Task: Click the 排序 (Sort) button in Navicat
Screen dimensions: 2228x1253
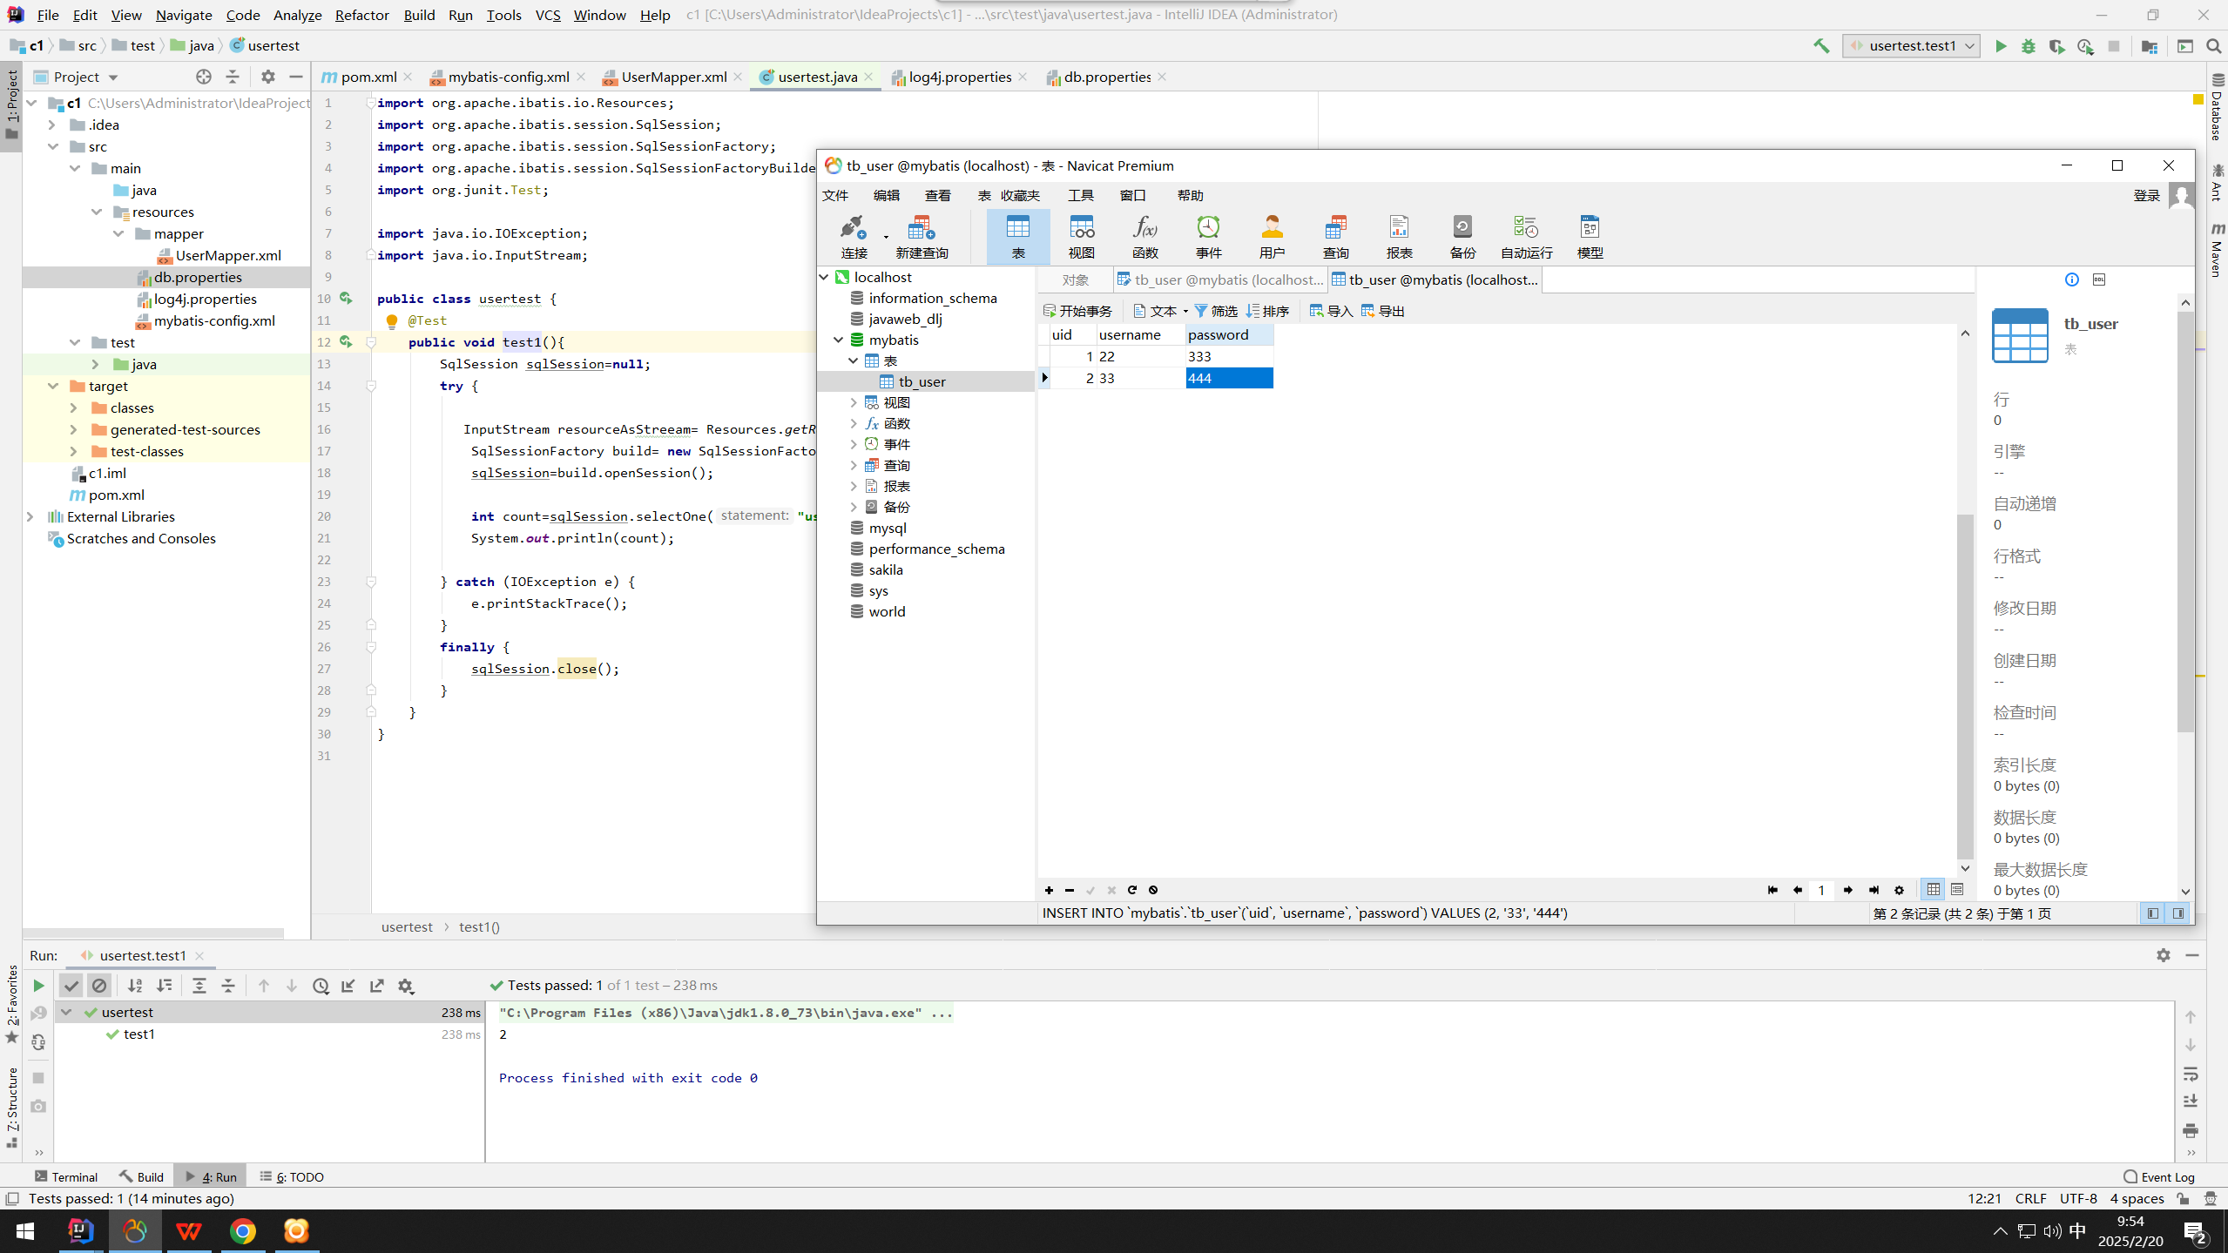Action: [1268, 311]
